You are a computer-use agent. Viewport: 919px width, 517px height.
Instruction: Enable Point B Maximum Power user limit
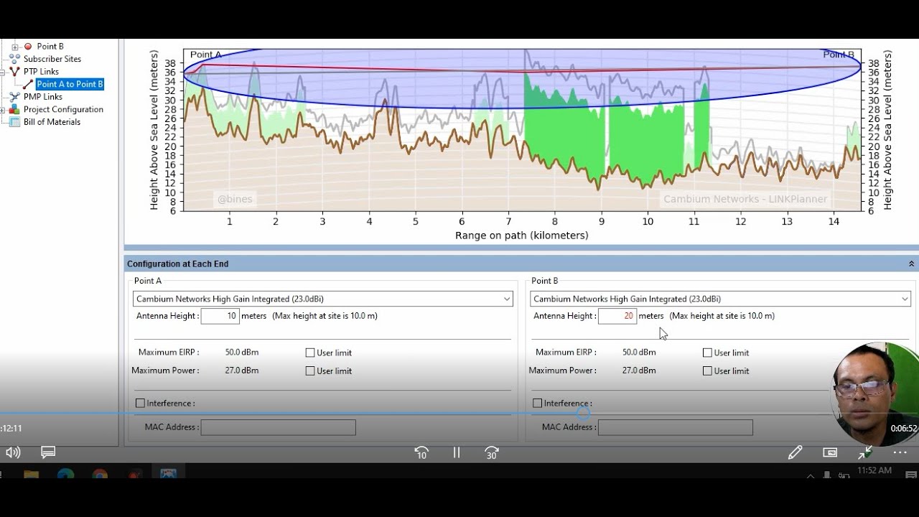(x=707, y=371)
